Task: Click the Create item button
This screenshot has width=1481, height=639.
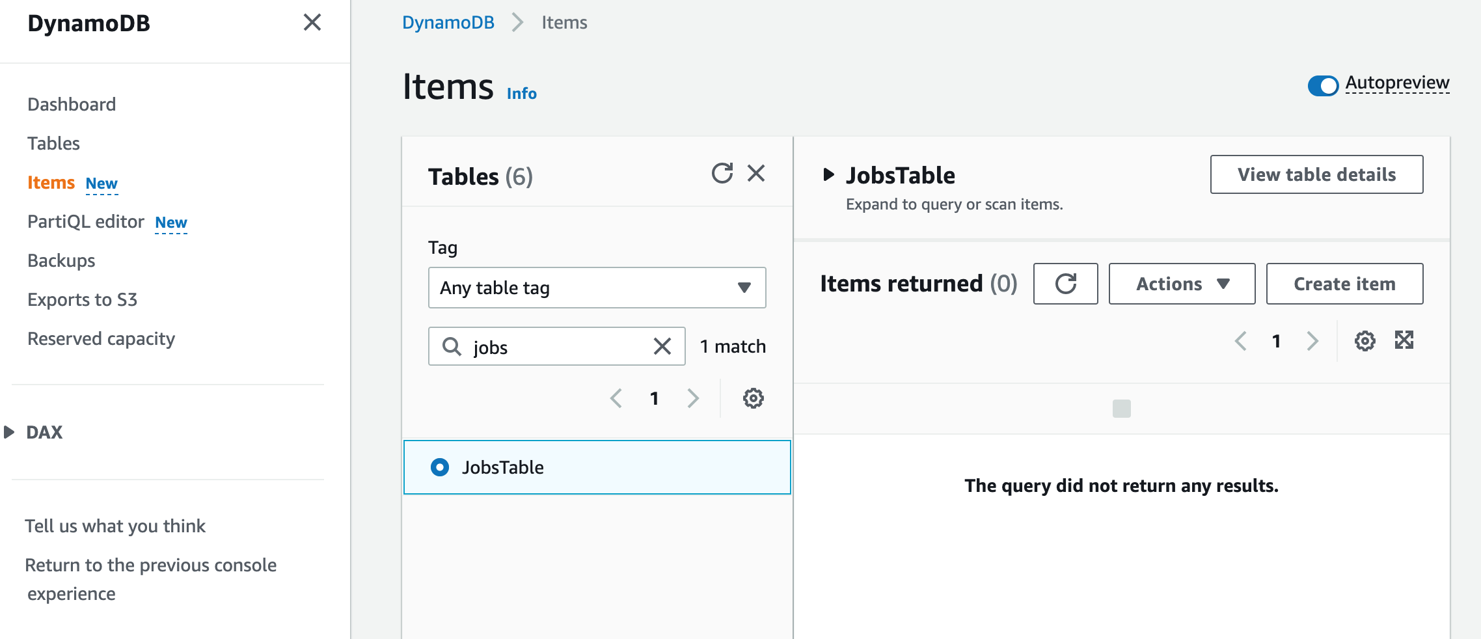Action: point(1344,284)
